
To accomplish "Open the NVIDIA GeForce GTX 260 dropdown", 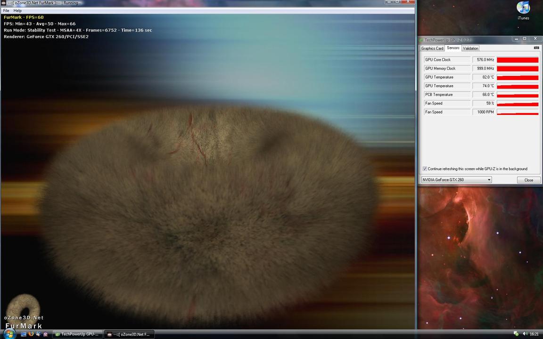I will tap(456, 179).
